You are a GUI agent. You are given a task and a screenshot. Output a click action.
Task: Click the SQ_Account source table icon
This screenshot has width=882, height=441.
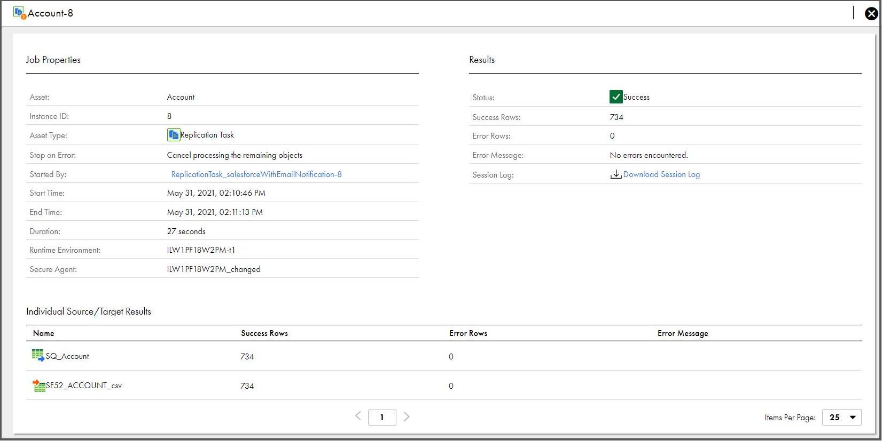coord(38,356)
